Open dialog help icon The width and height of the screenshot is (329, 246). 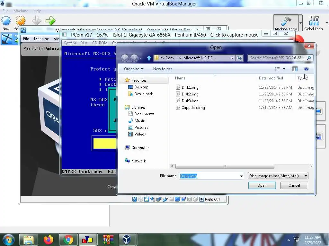point(306,69)
